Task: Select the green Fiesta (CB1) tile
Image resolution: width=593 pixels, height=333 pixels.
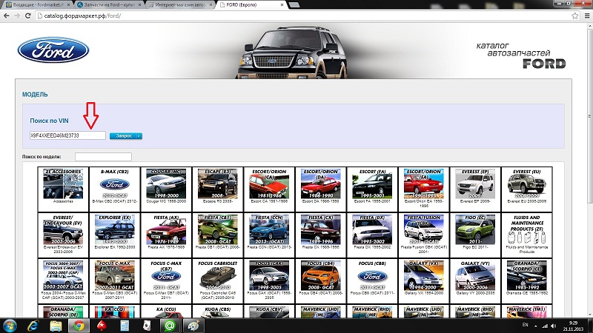Action: [x=217, y=235]
